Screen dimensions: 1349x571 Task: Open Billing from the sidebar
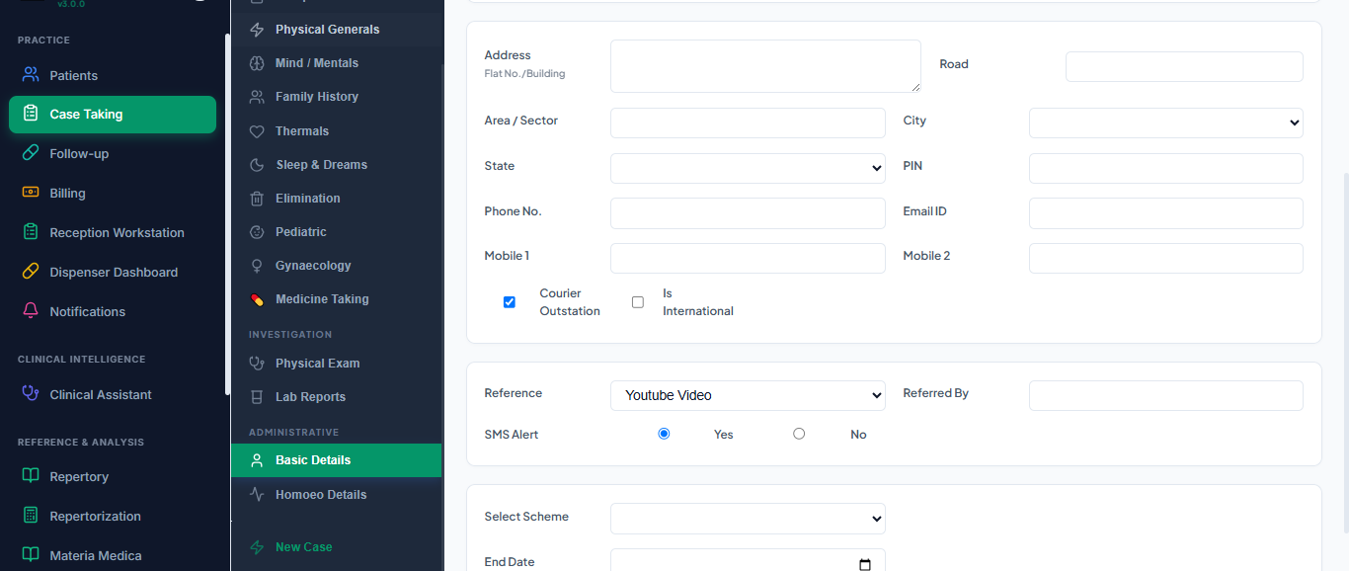[x=113, y=193]
